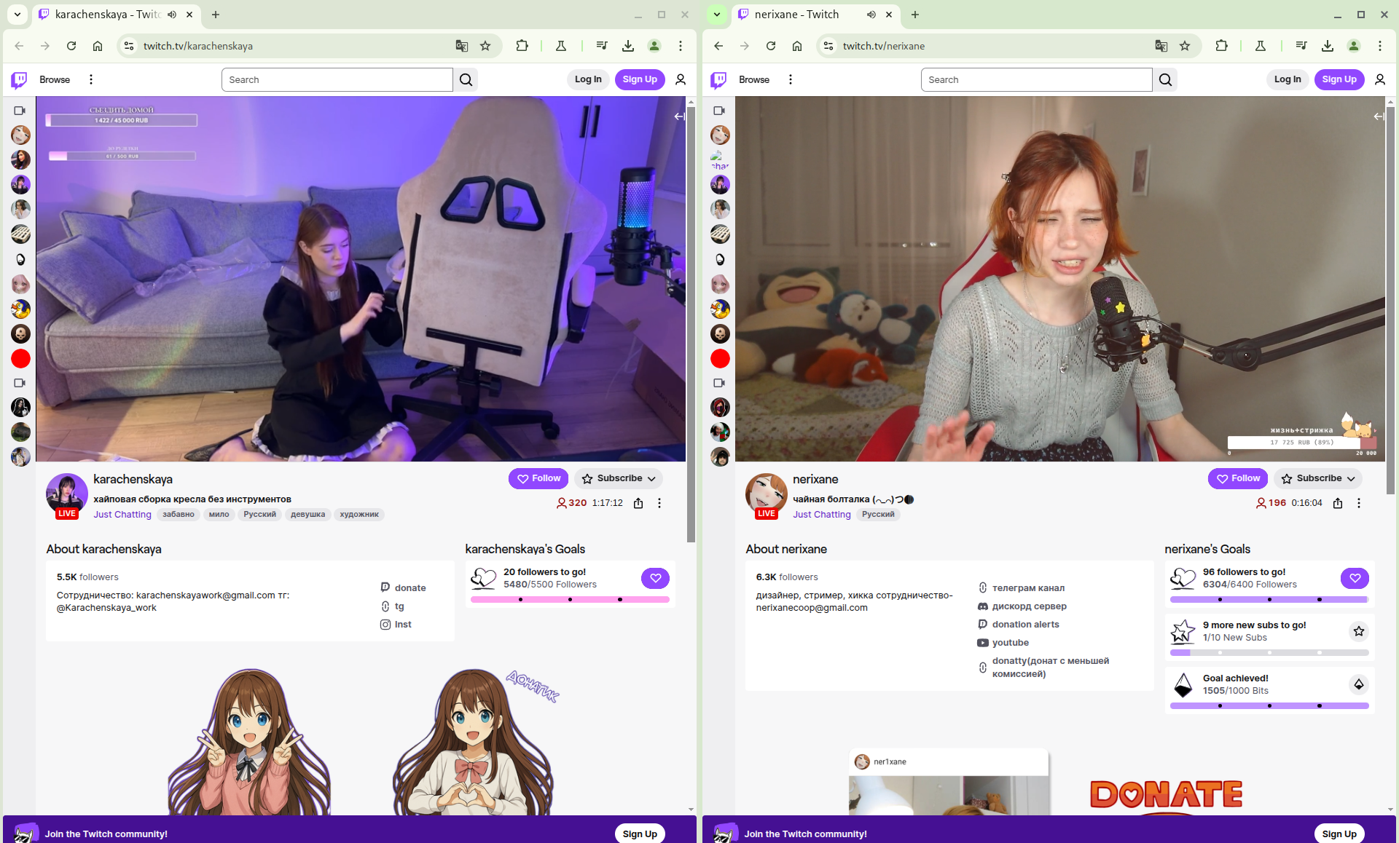
Task: Click Log In button in left window
Action: click(588, 79)
